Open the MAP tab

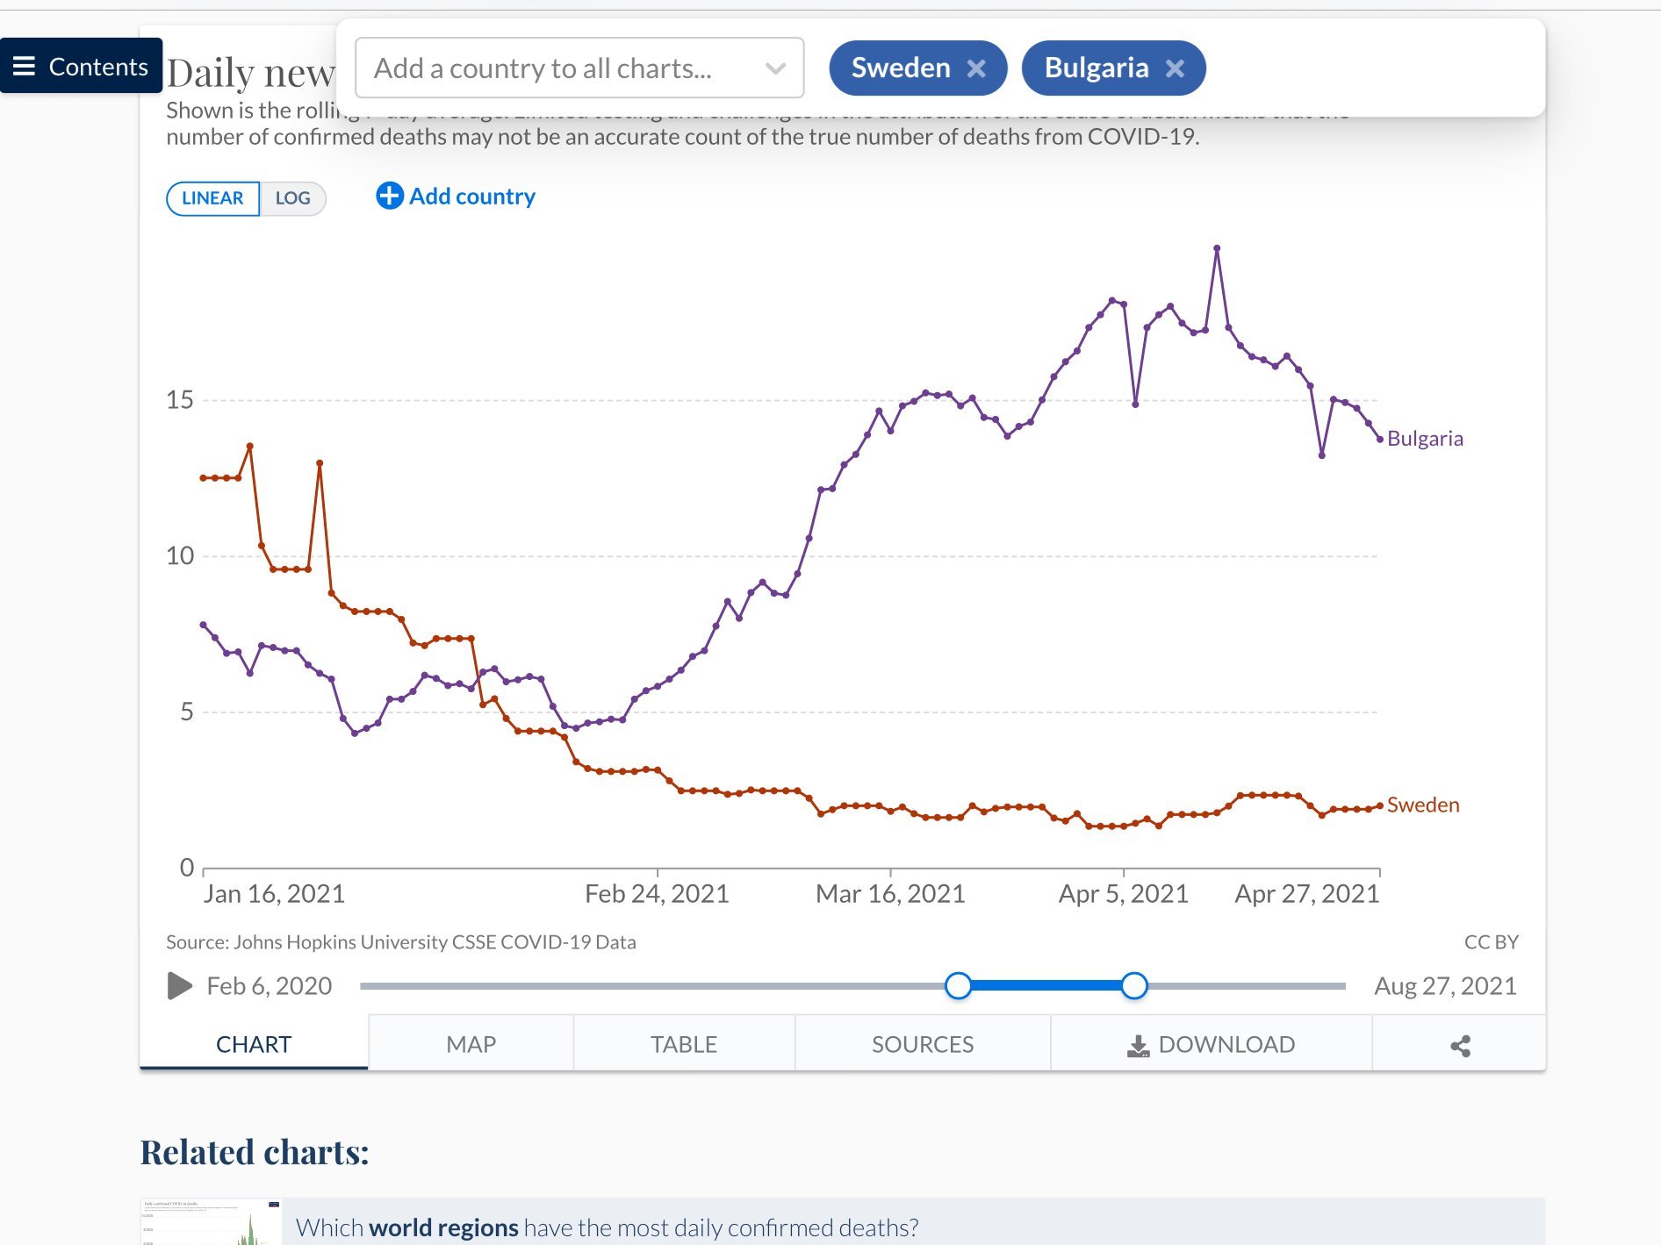pos(471,1044)
